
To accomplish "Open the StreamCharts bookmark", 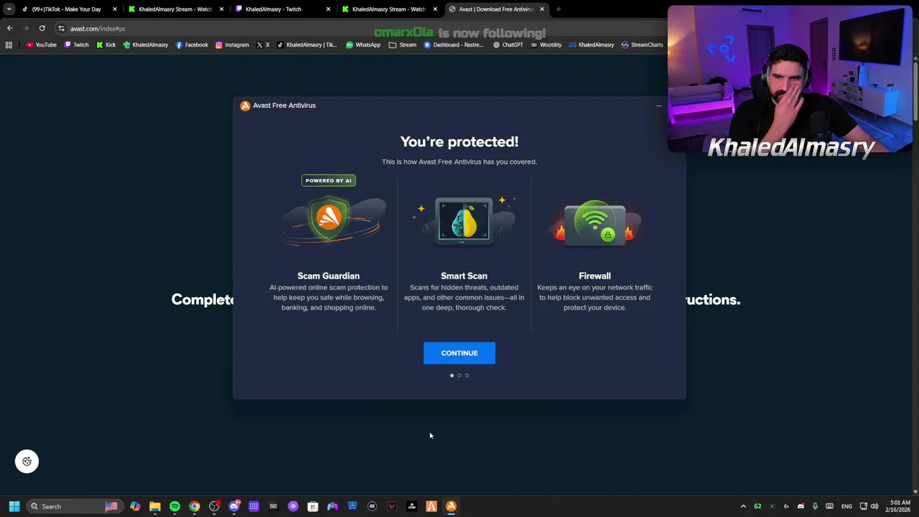I will coord(642,45).
